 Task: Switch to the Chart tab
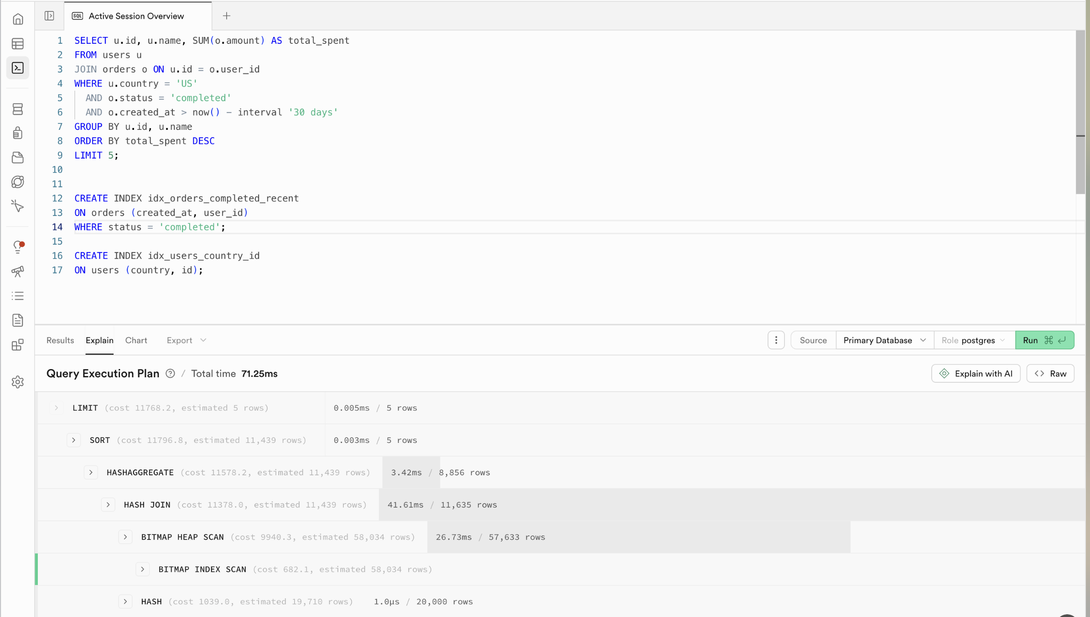click(136, 340)
